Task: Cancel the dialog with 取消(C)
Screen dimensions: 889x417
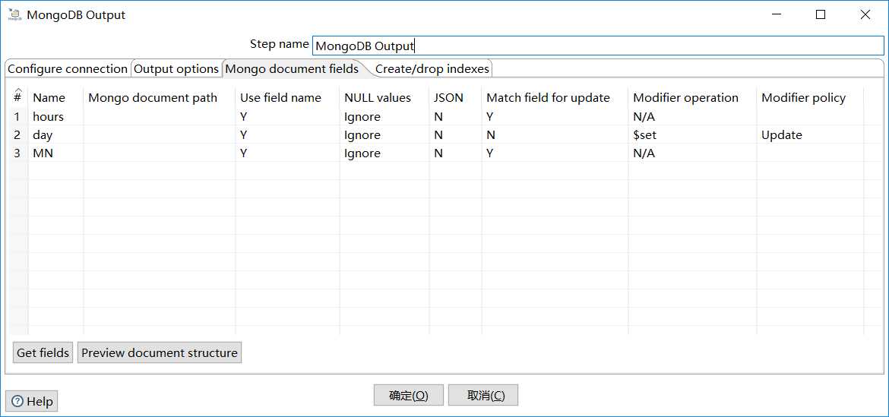Action: point(482,396)
